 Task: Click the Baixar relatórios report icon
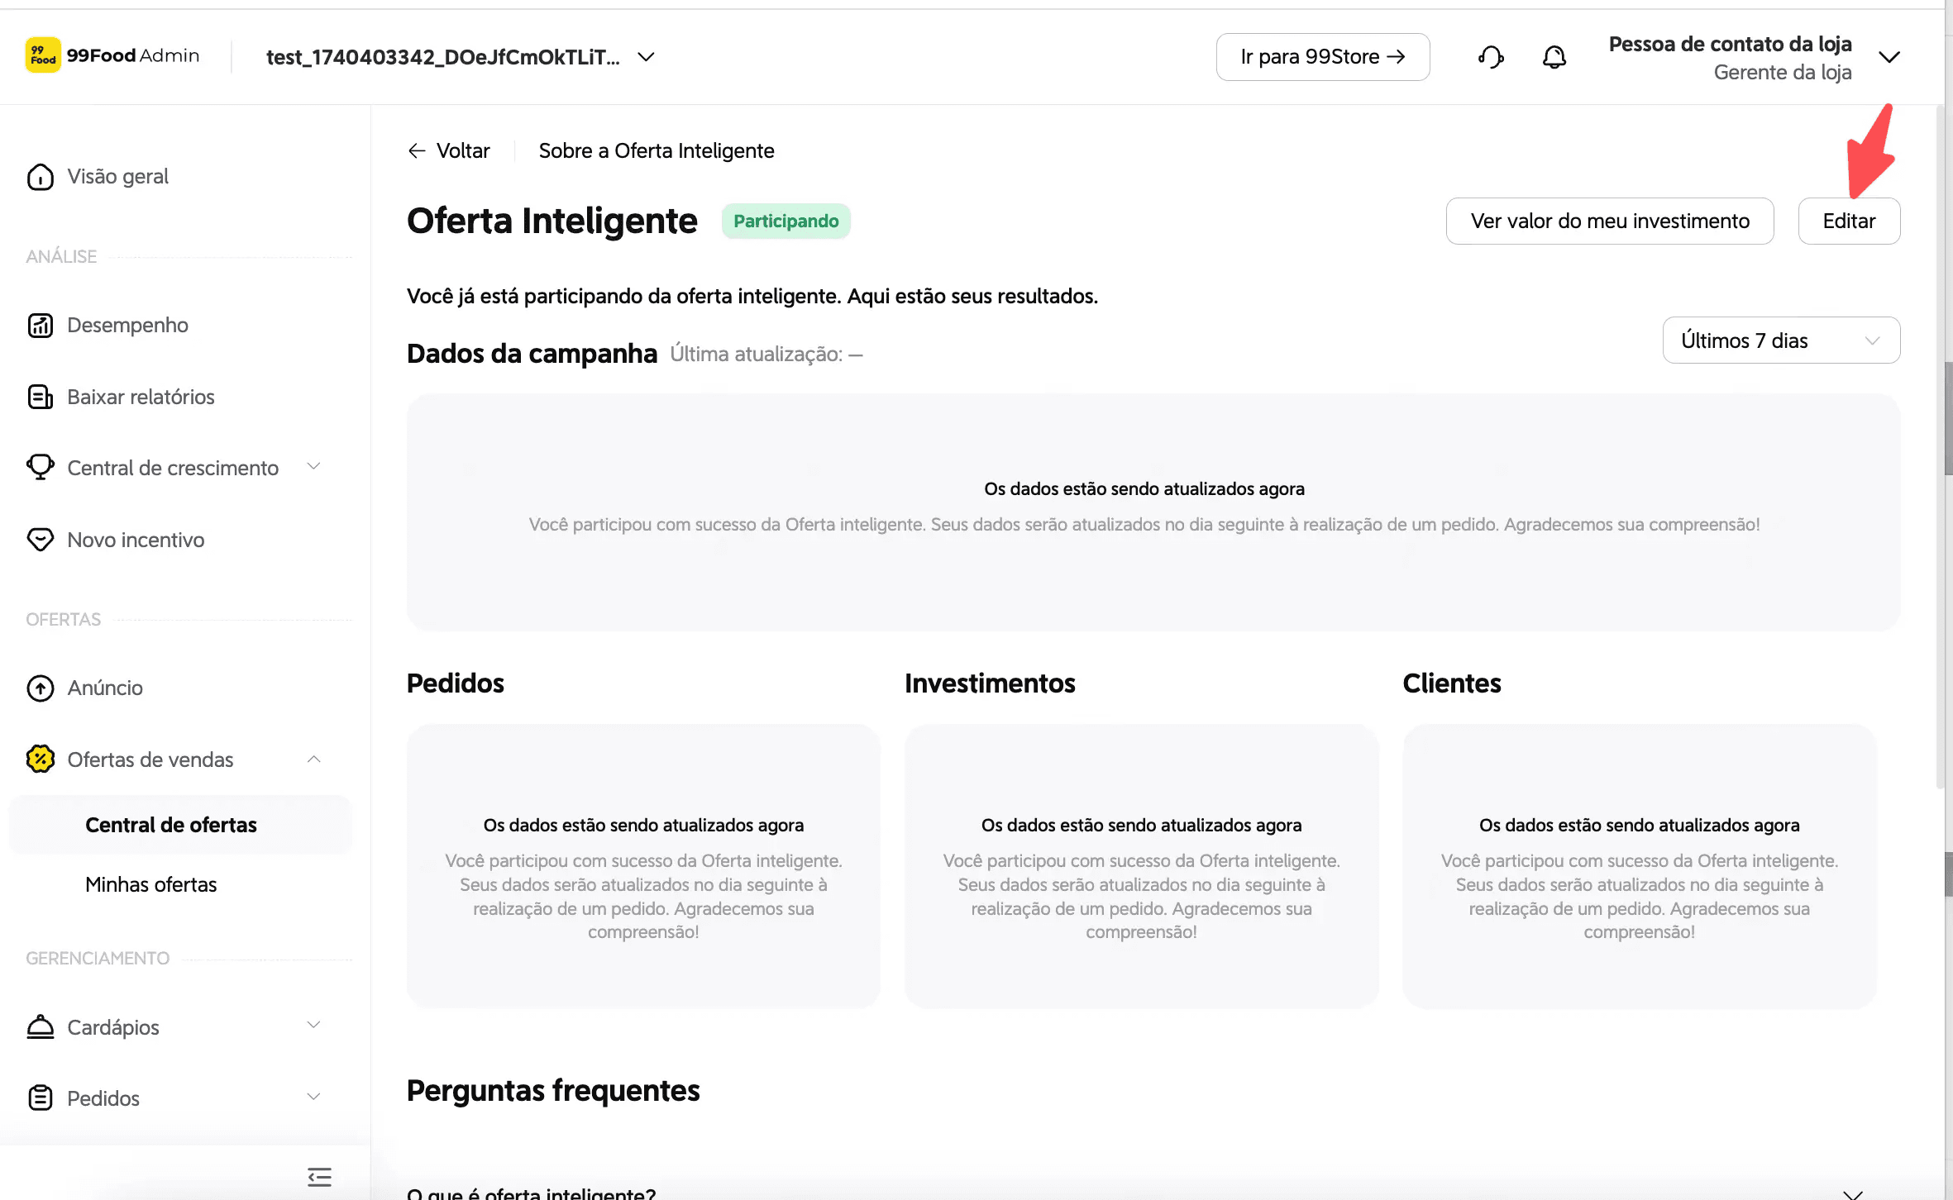pyautogui.click(x=40, y=397)
